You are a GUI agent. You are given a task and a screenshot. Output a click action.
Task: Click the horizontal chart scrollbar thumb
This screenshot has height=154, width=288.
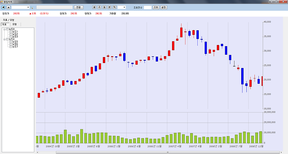point(168,152)
